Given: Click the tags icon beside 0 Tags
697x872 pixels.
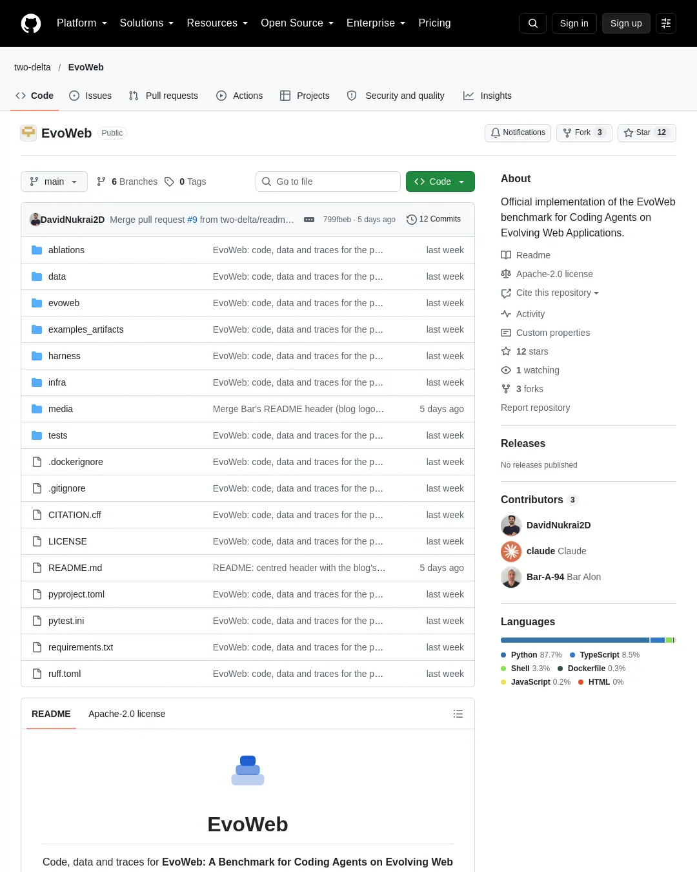Looking at the screenshot, I should click(x=169, y=182).
